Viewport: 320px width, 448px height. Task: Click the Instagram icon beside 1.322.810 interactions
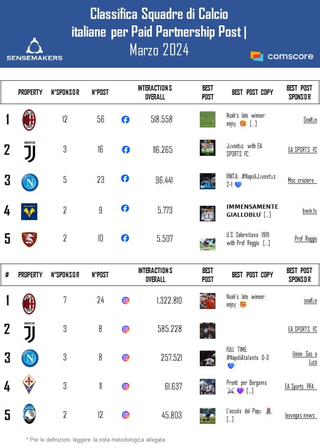point(126,301)
